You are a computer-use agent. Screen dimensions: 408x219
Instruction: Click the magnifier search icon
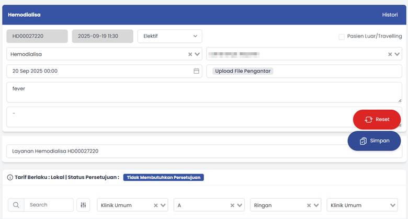pyautogui.click(x=16, y=205)
